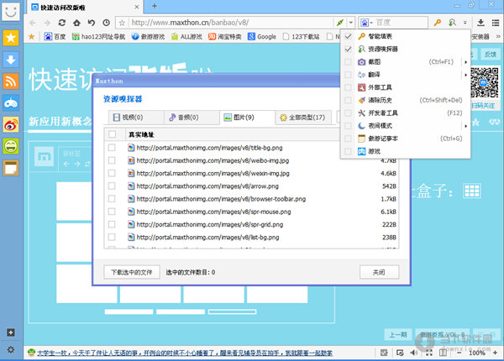Open the green smiley sidebar icon
The width and height of the screenshot is (504, 361).
(11, 146)
